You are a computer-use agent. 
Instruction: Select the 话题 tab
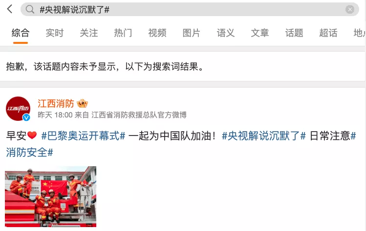click(x=294, y=33)
